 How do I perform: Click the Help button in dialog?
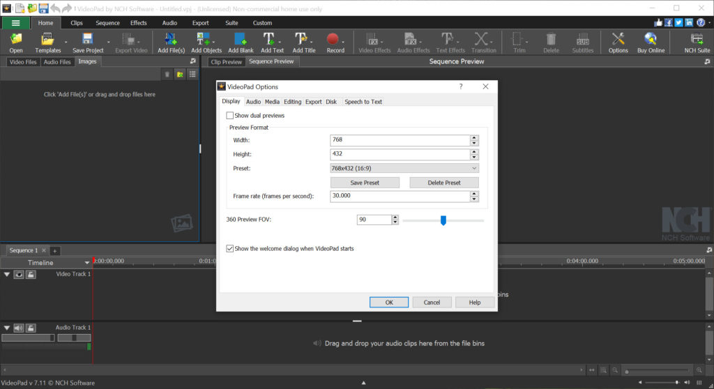(x=474, y=303)
